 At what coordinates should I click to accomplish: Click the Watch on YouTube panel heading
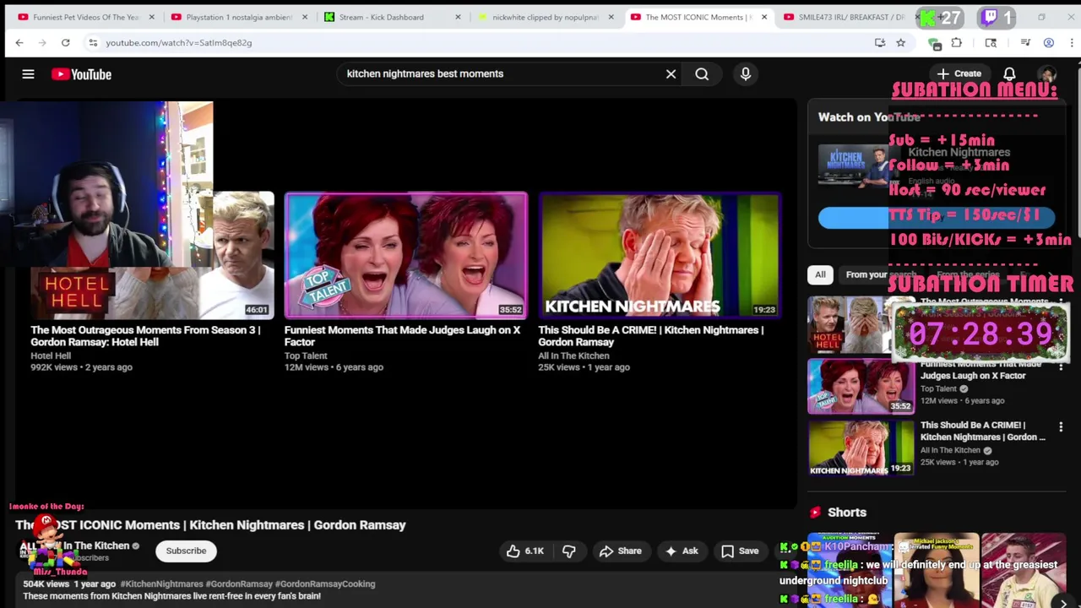click(869, 117)
